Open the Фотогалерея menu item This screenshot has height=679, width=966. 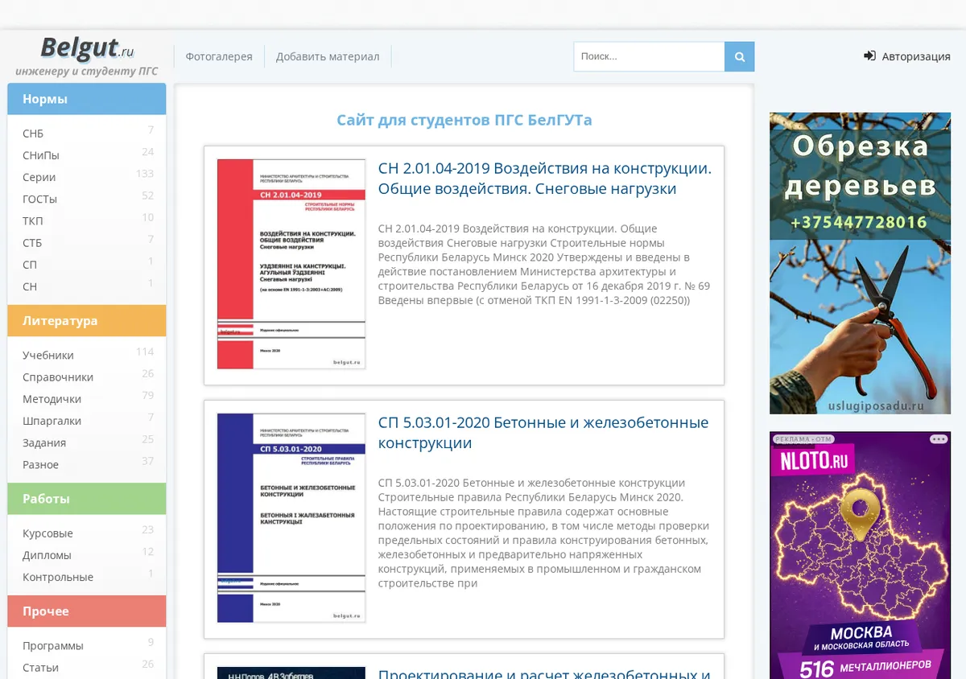point(219,56)
